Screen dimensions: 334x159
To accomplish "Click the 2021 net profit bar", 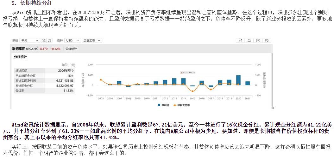I will tap(248, 83).
